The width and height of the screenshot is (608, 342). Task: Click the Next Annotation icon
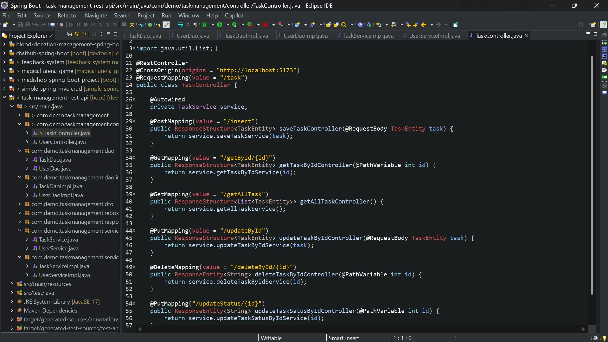coord(378,25)
